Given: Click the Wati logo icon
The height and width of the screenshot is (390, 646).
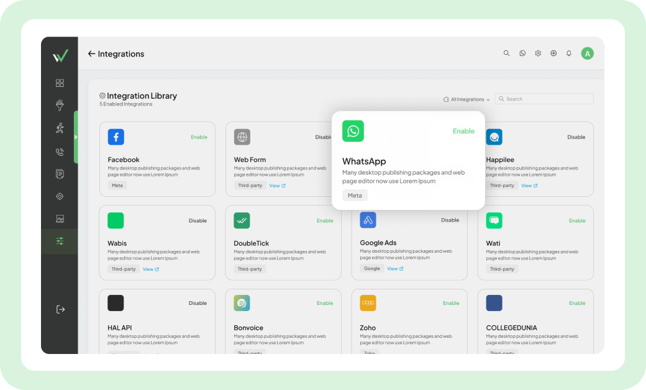Looking at the screenshot, I should [494, 220].
